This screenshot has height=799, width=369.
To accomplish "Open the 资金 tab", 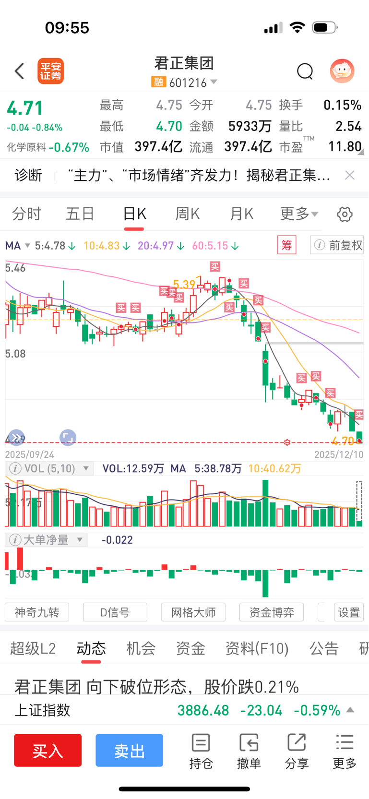I will tap(190, 648).
